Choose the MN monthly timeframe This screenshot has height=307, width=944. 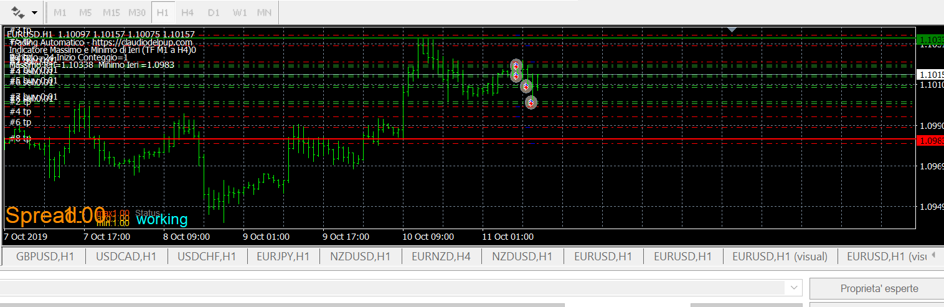[x=264, y=12]
